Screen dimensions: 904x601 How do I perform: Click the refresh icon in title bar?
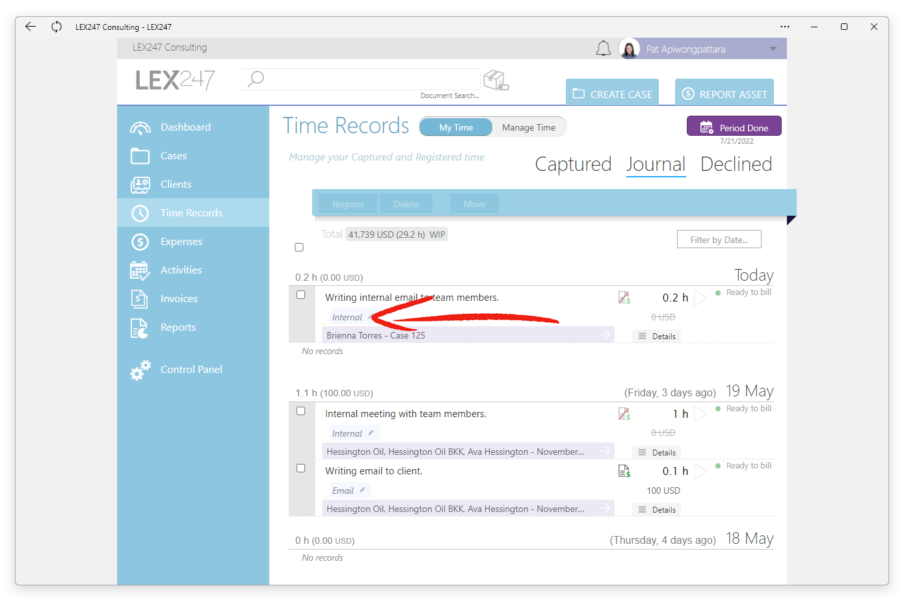point(57,27)
